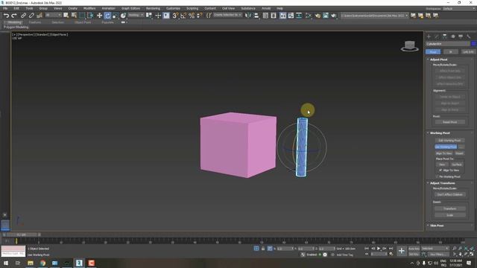Open the Help menu
477x268 pixels.
(x=279, y=8)
